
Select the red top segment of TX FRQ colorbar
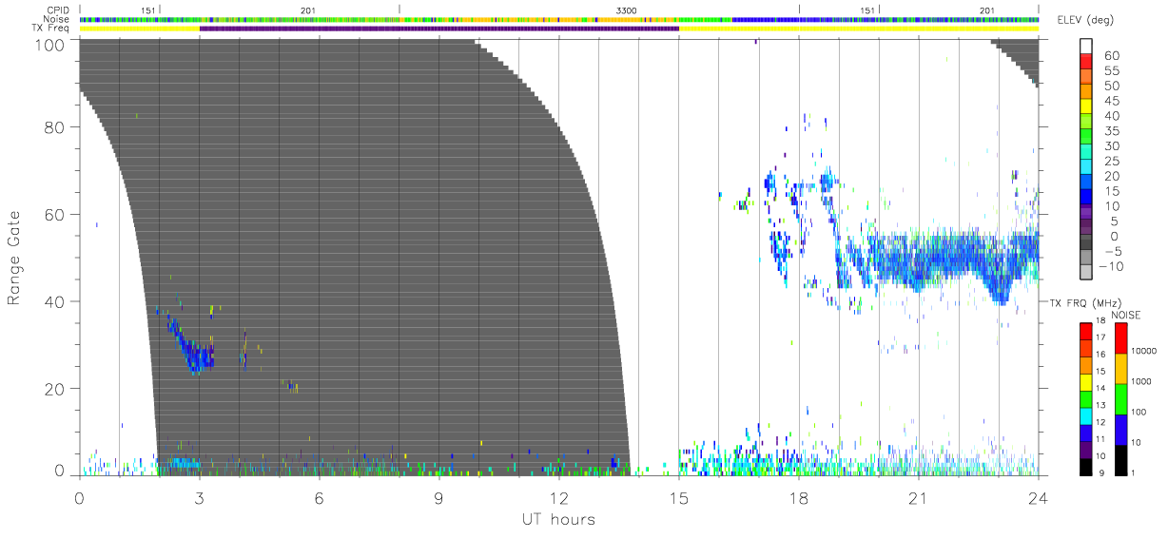coord(1086,330)
